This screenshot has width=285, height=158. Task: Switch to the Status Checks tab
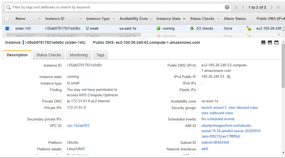[49, 55]
